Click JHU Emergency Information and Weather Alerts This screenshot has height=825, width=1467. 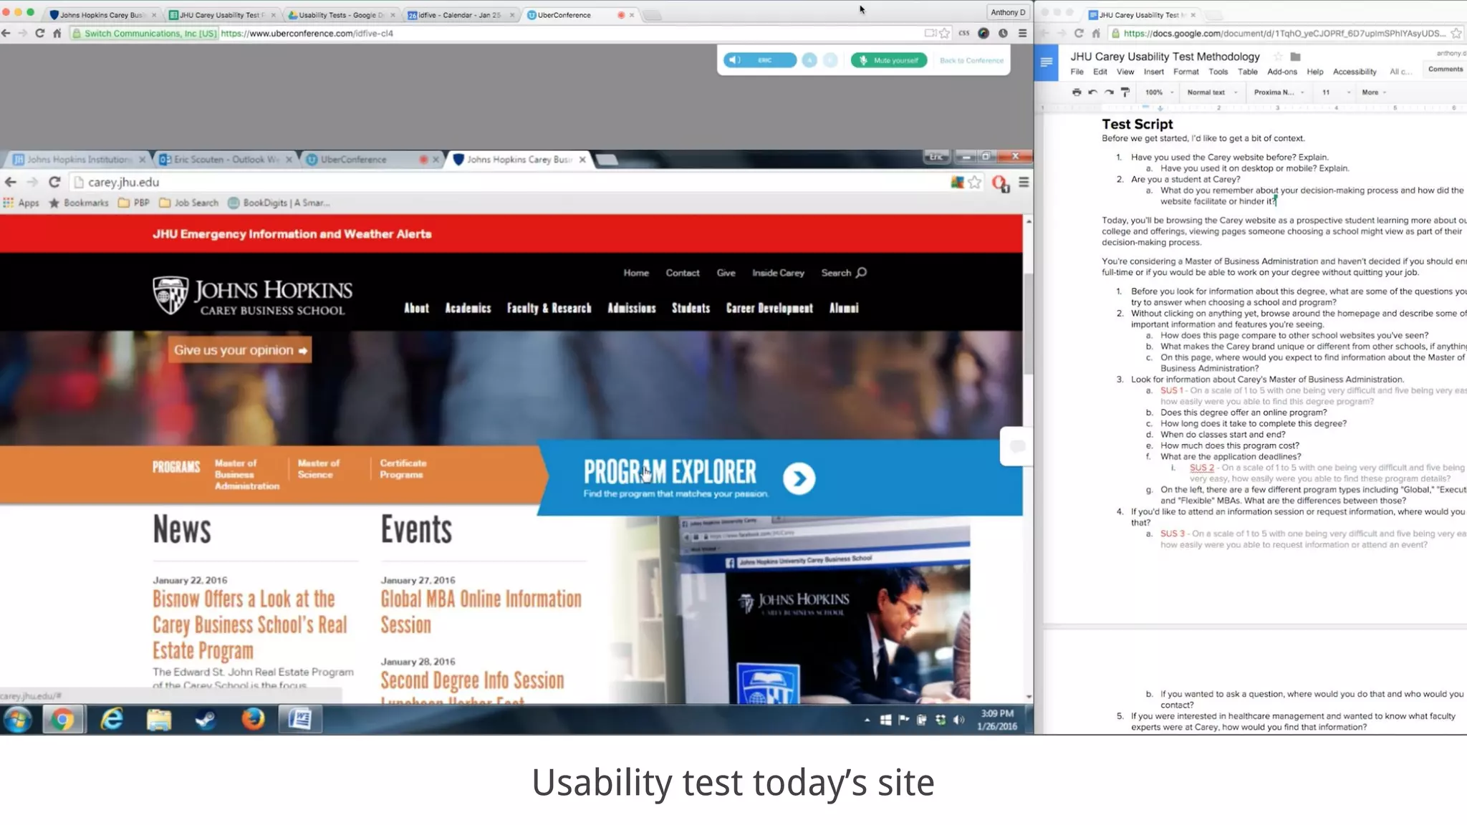click(x=292, y=234)
